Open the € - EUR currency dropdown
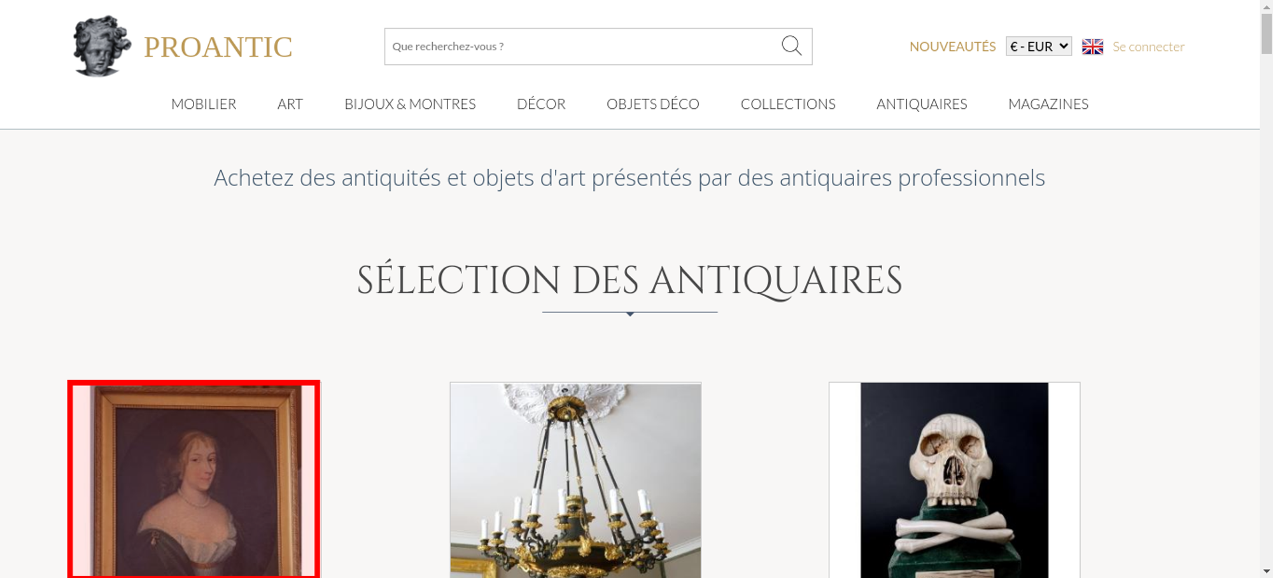 pyautogui.click(x=1038, y=46)
